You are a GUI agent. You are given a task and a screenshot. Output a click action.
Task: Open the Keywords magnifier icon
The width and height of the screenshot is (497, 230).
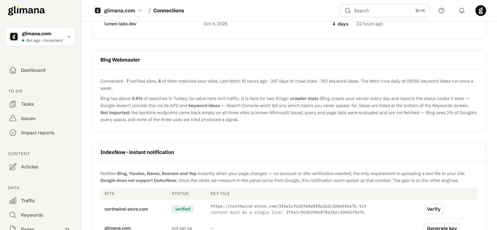[13, 215]
